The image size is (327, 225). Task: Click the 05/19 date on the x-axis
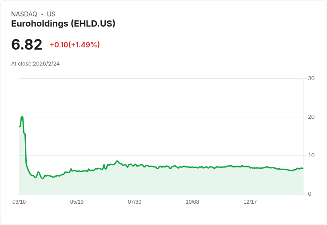pos(77,202)
